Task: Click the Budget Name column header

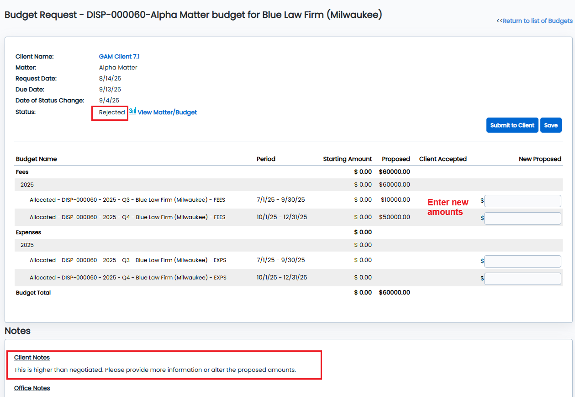Action: [x=37, y=159]
